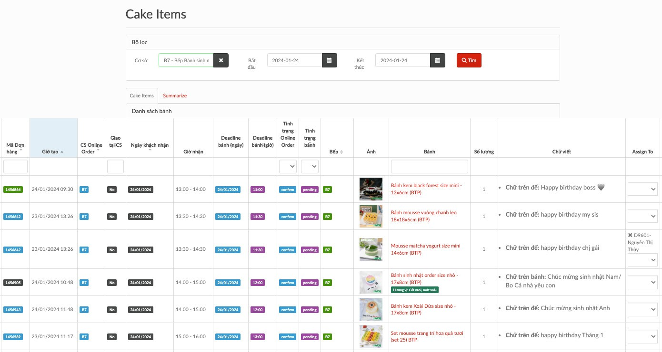This screenshot has width=662, height=352.
Task: Sort by Giờ tạo column arrow
Action: (x=62, y=152)
